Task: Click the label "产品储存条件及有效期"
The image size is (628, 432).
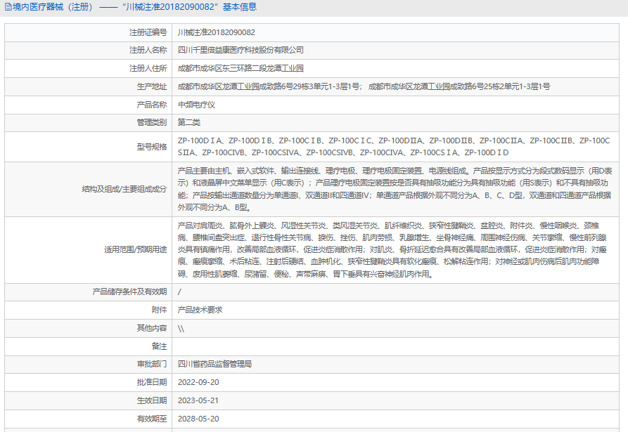Action: pyautogui.click(x=129, y=292)
